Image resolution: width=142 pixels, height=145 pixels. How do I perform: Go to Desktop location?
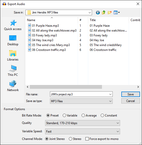pos(13,40)
